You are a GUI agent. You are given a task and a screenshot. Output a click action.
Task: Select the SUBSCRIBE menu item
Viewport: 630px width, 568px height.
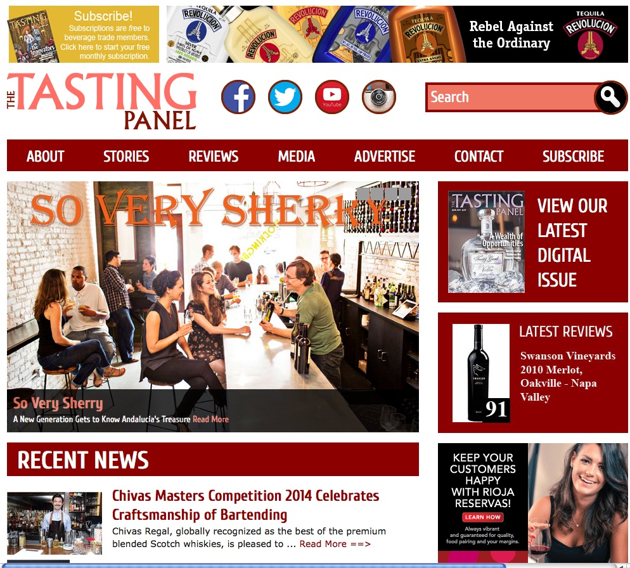pyautogui.click(x=574, y=156)
